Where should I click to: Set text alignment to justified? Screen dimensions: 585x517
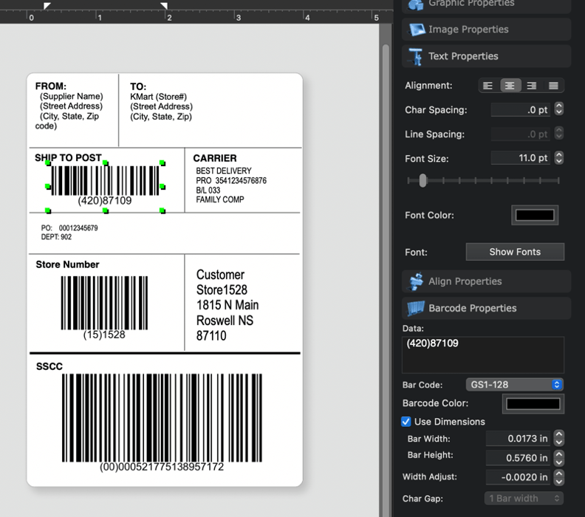tap(553, 86)
